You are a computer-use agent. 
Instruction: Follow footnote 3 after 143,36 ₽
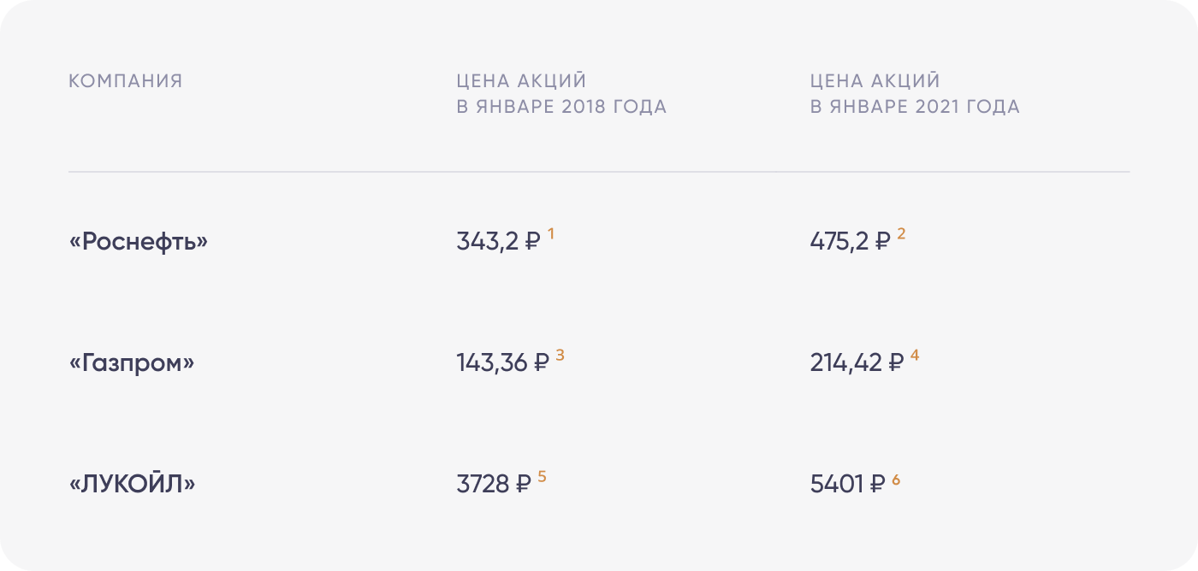pos(560,355)
